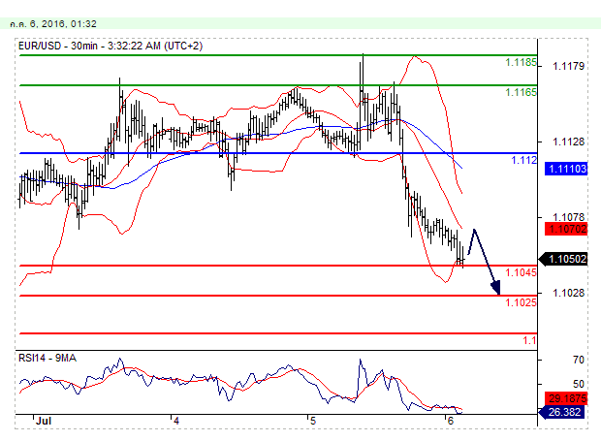Image resolution: width=601 pixels, height=441 pixels.
Task: Select the red 29.1875 RSI tag
Action: point(566,398)
